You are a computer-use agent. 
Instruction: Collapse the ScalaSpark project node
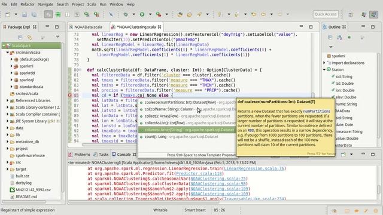[x=4, y=45]
